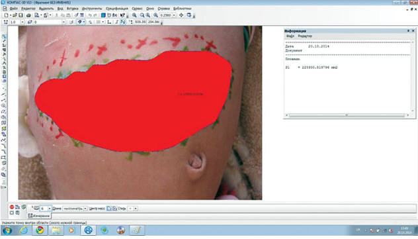The height and width of the screenshot is (239, 418).
Task: Click the Help cursor question-mark icon
Action: [x=122, y=15]
